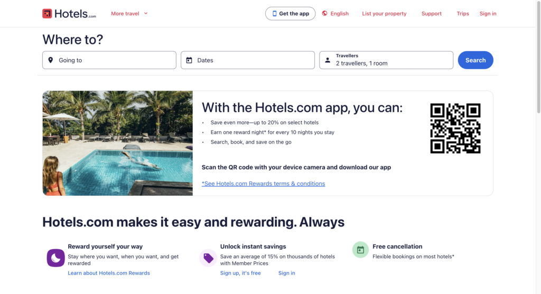Click the Going to destination field
Screen dimensions: 541x294
[x=109, y=60]
